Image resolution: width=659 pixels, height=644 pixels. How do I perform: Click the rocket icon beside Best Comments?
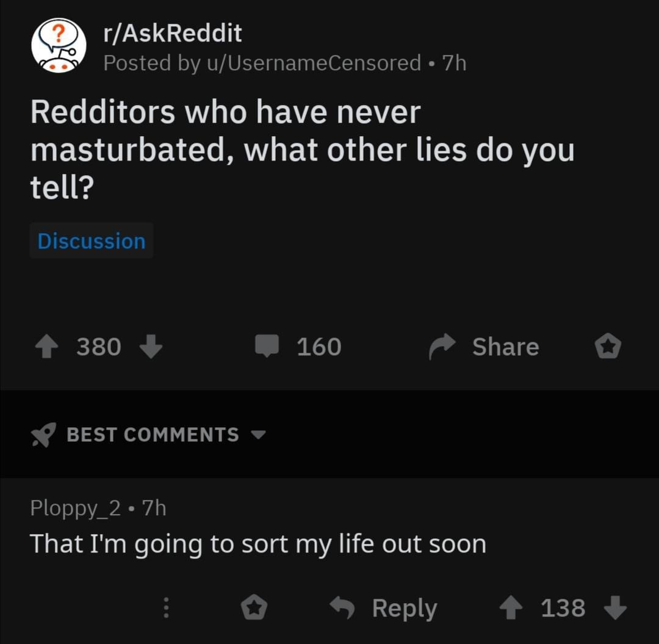tap(44, 435)
